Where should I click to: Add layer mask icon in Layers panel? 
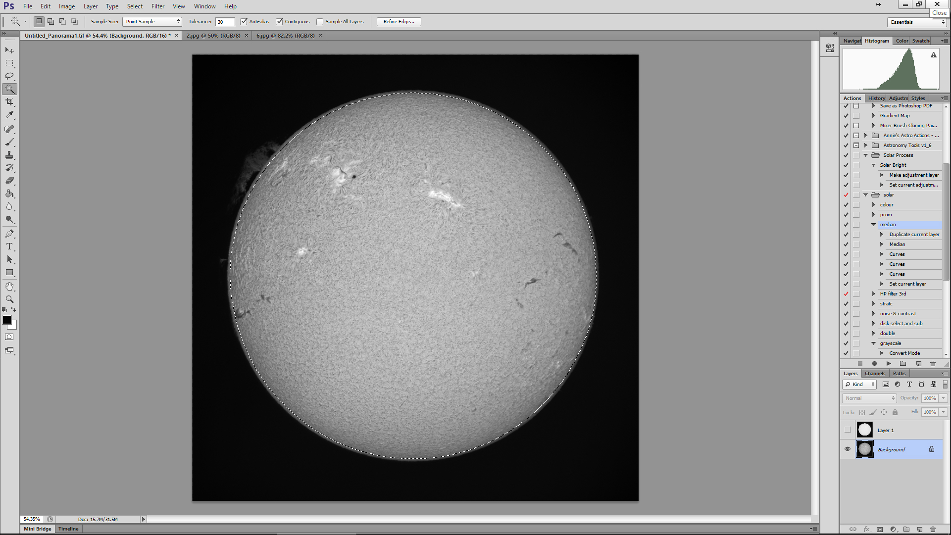880,529
